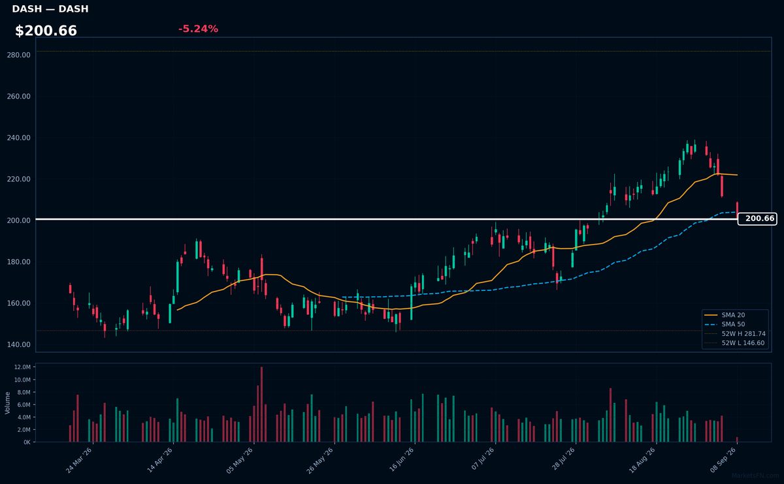Click the 140.00 price axis label
The height and width of the screenshot is (484, 784).
click(19, 345)
